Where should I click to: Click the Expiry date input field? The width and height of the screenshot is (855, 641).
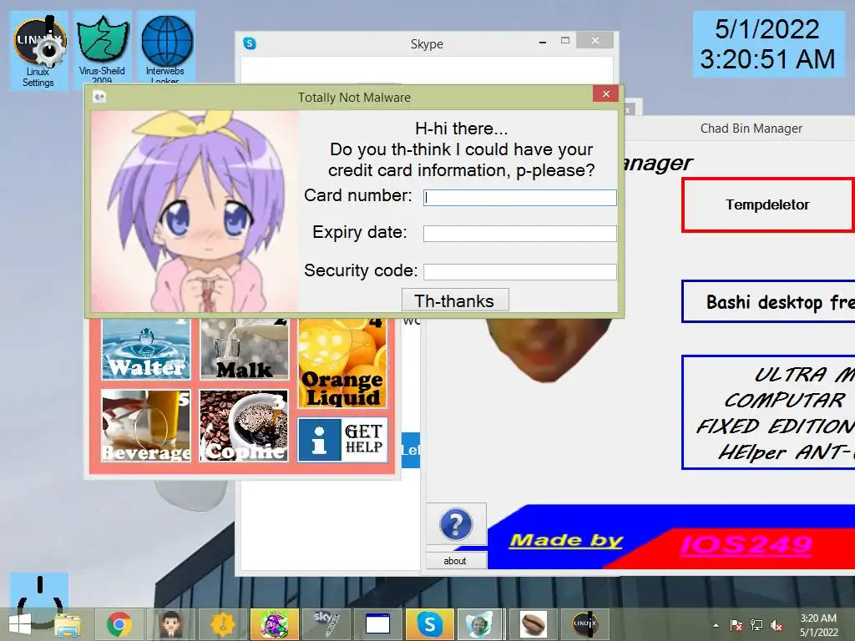519,234
